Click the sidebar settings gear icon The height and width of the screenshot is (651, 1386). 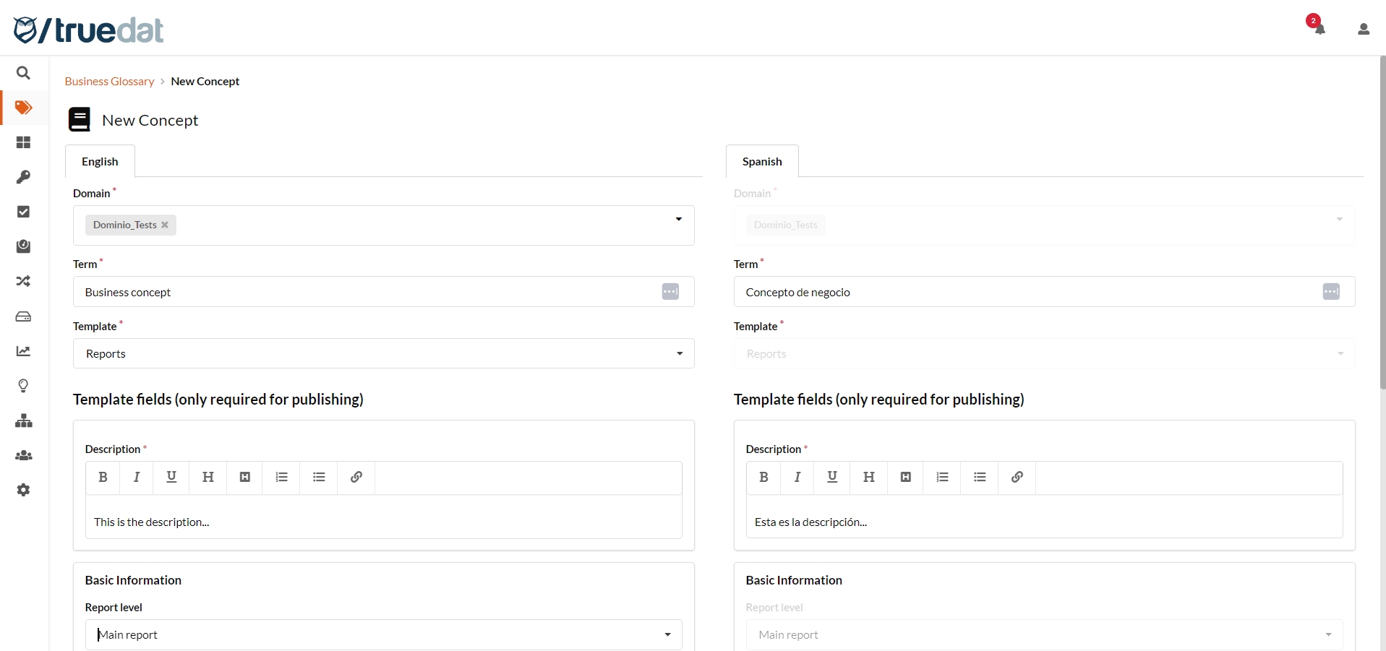pyautogui.click(x=23, y=490)
